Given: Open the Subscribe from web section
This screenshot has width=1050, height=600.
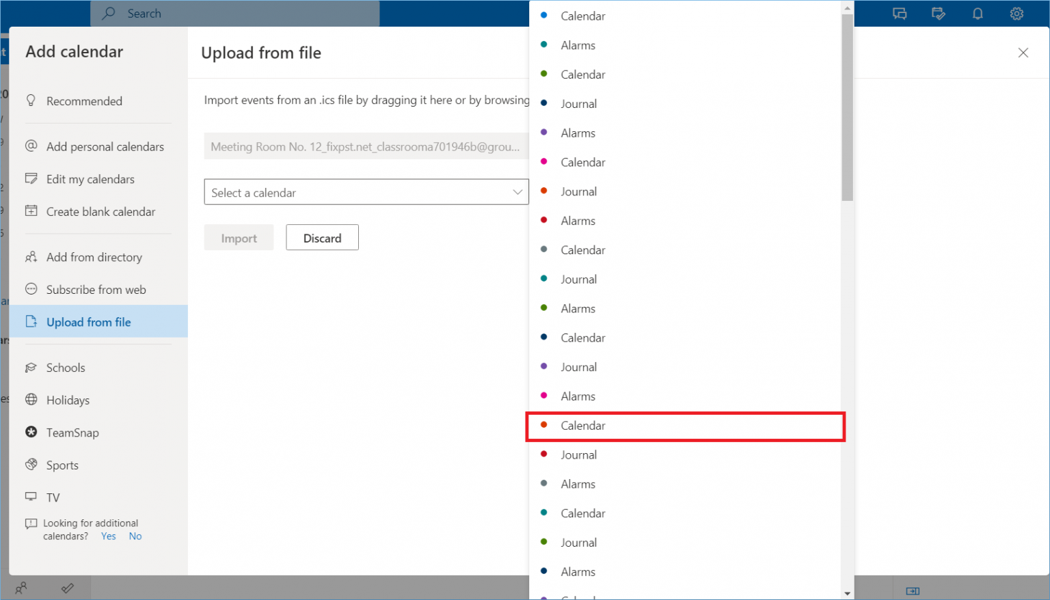Looking at the screenshot, I should click(96, 289).
